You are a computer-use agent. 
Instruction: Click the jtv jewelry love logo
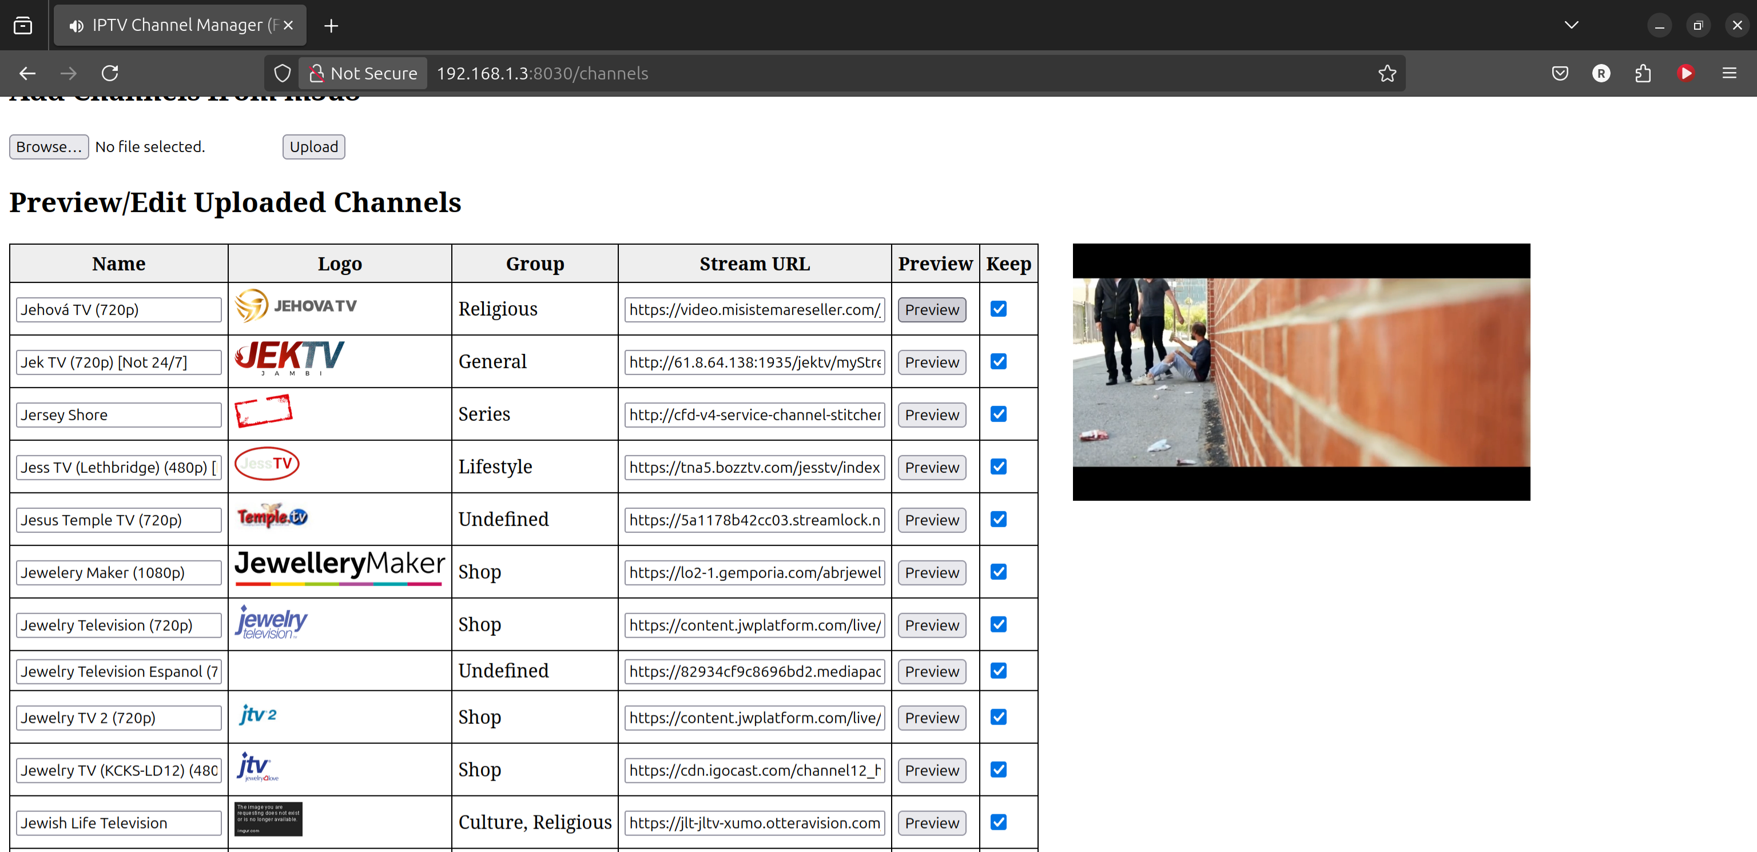coord(257,767)
